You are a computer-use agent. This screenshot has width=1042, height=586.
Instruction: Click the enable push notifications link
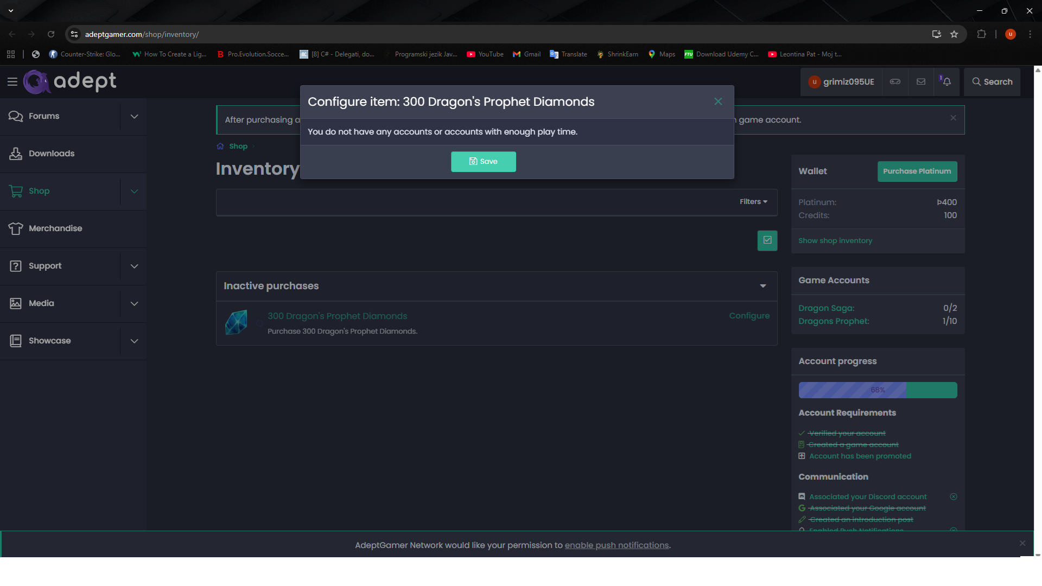(617, 545)
